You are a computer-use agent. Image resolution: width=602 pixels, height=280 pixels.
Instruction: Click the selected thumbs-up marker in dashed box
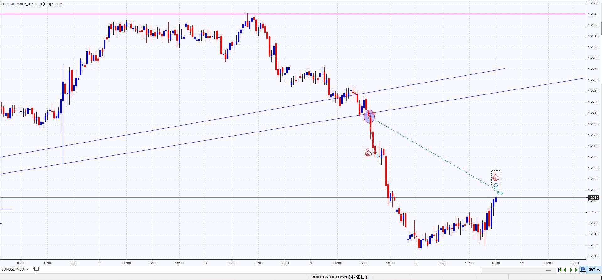coord(496,177)
